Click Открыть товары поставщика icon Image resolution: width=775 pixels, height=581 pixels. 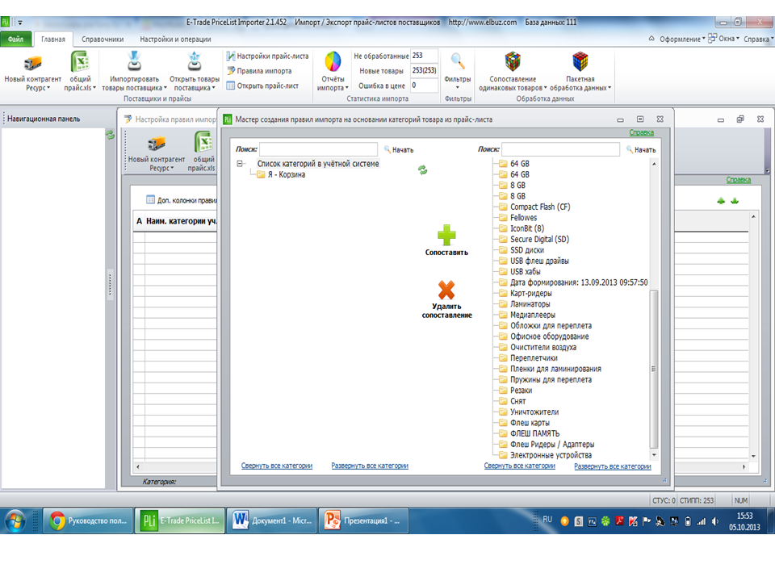tap(195, 61)
